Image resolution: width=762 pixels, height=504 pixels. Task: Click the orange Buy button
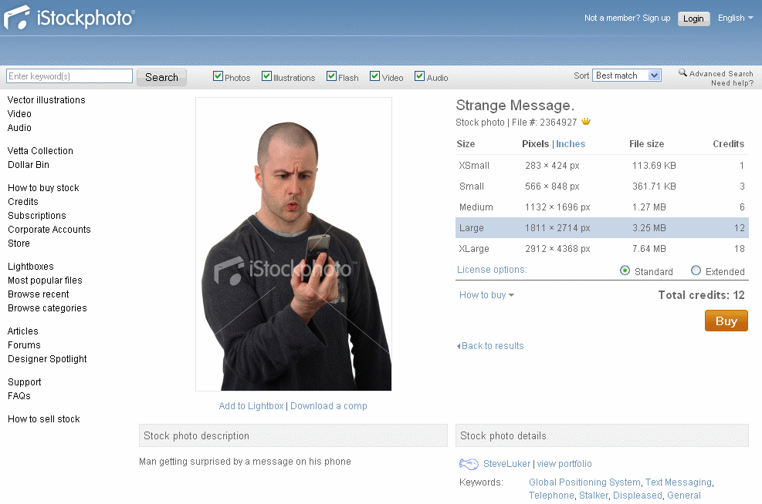[726, 321]
